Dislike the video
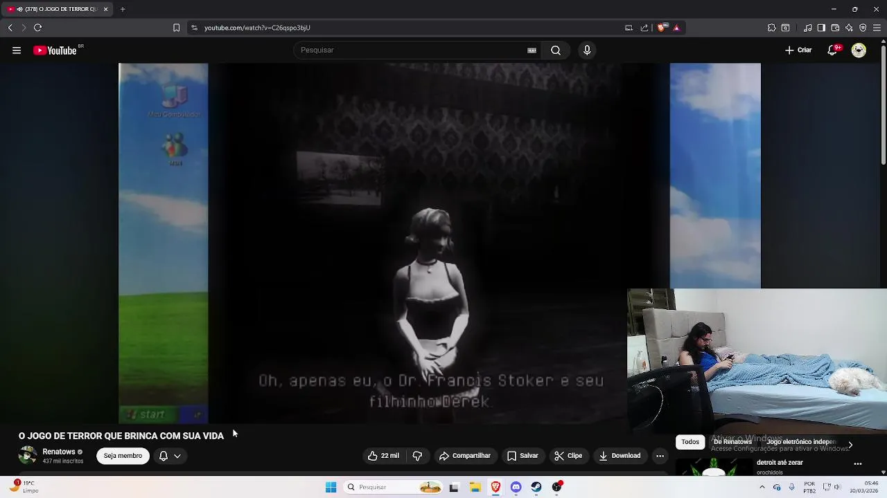The height and width of the screenshot is (498, 887). (x=417, y=456)
